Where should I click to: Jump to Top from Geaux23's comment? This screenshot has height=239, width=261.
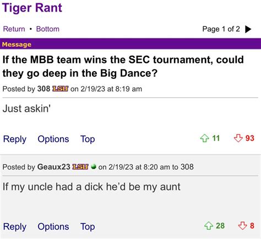click(88, 226)
